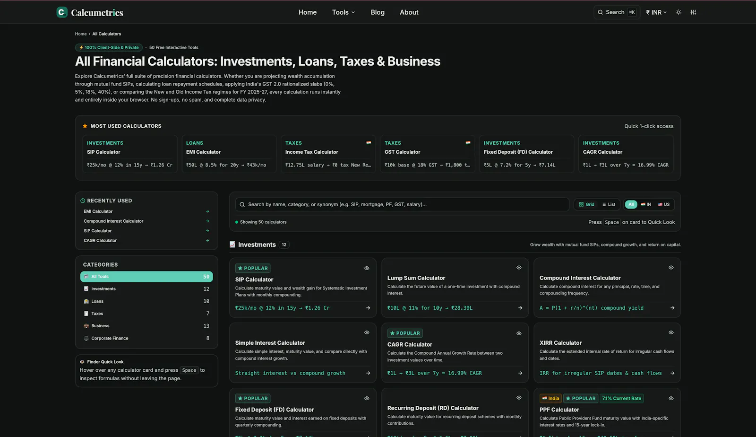Switch to Grid view
This screenshot has width=756, height=437.
tap(586, 204)
